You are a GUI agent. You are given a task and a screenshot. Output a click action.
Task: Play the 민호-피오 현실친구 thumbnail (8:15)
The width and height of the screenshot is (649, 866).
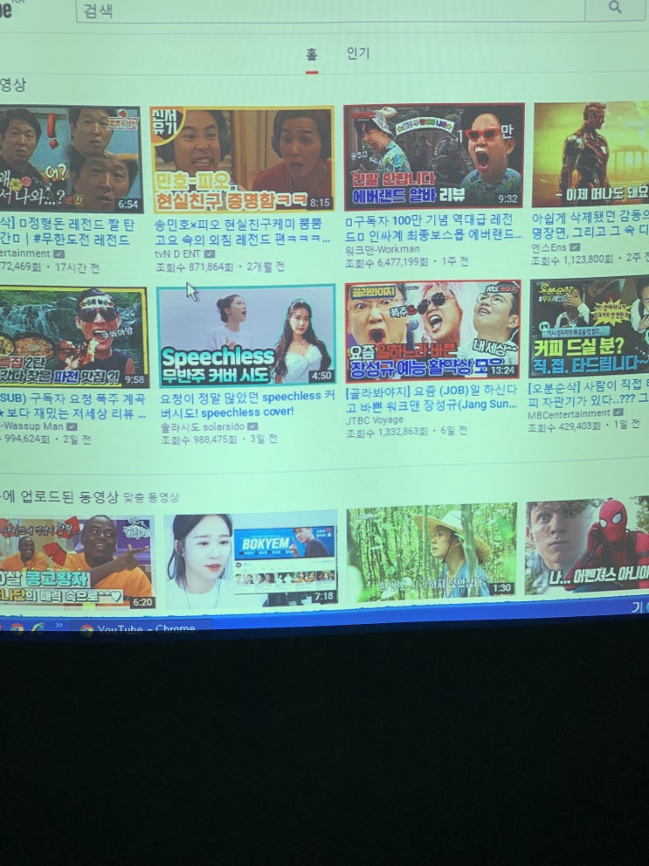[x=242, y=159]
